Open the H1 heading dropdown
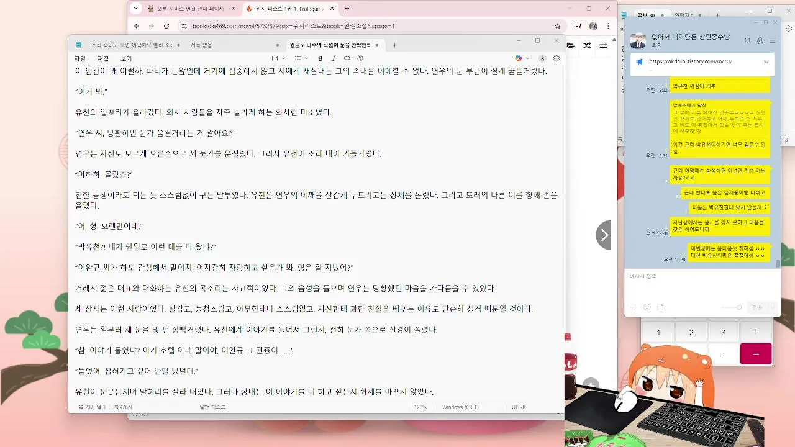 coord(278,58)
